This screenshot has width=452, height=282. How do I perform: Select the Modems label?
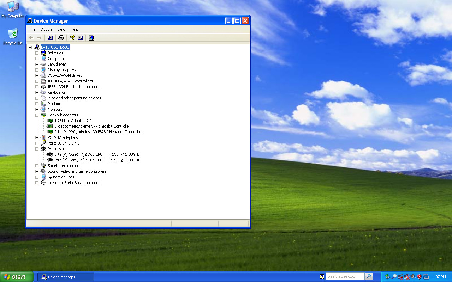point(55,104)
